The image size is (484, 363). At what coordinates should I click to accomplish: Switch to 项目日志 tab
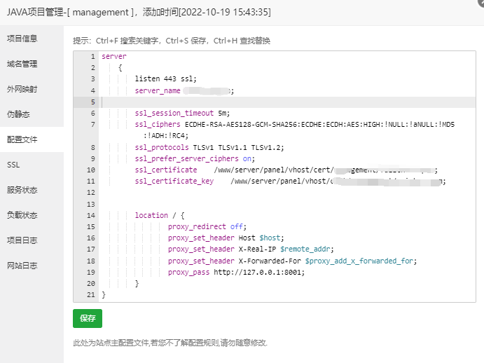click(x=22, y=240)
